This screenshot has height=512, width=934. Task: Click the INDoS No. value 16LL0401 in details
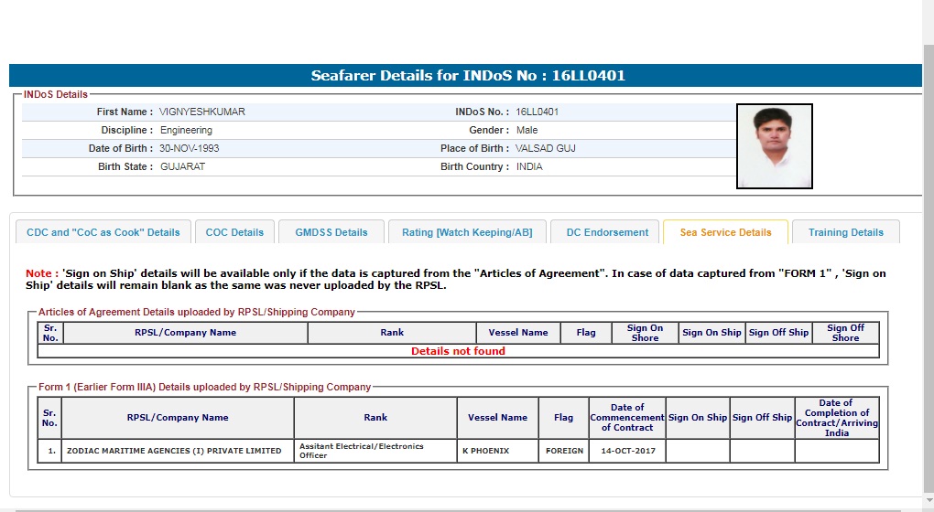537,112
